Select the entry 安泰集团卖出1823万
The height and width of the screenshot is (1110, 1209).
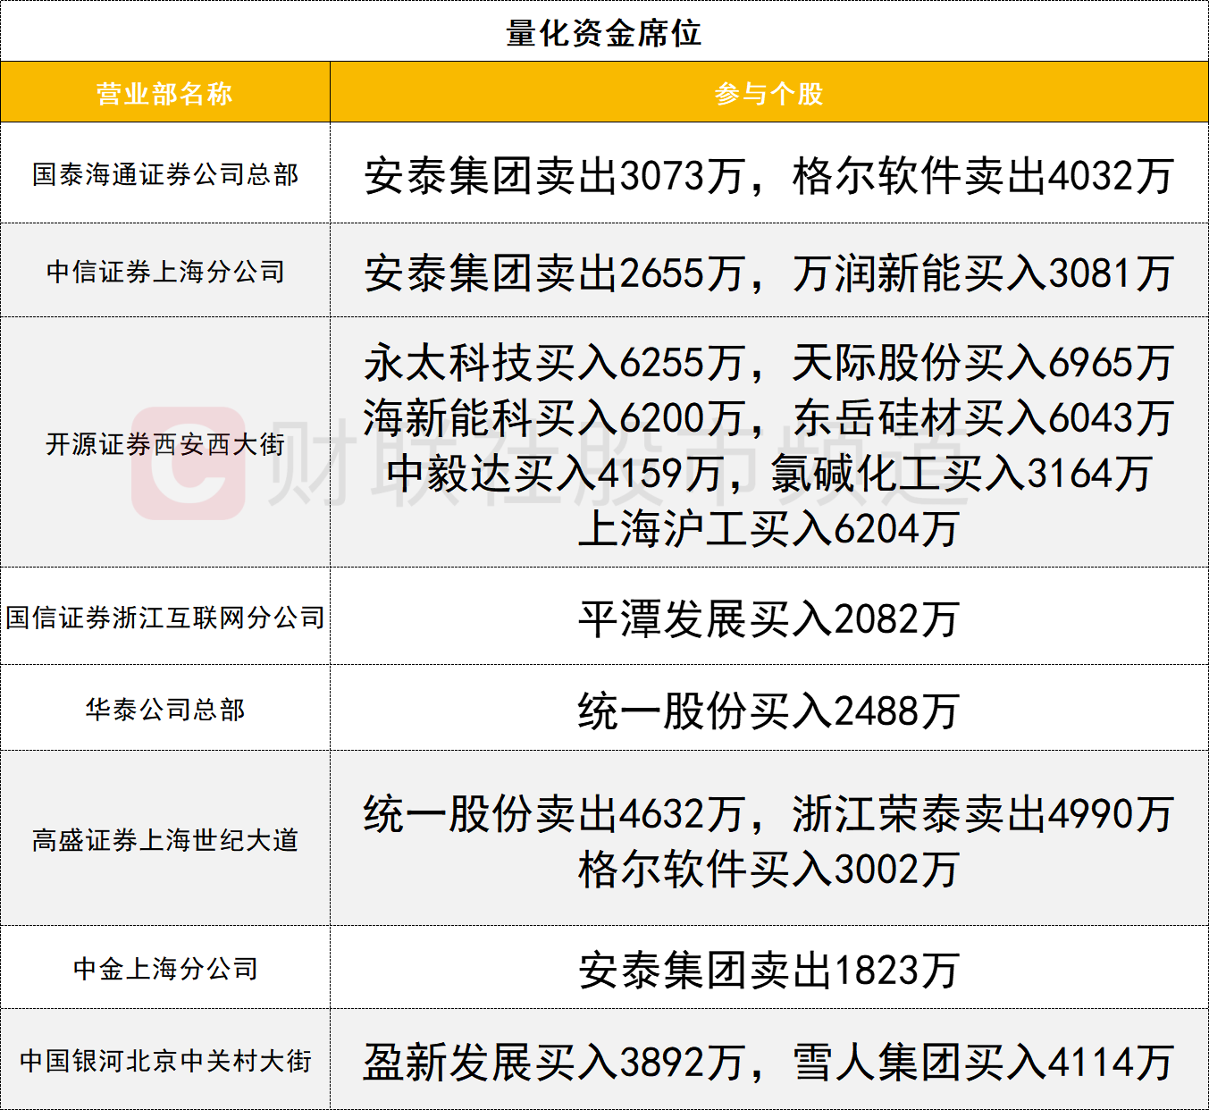pos(768,971)
